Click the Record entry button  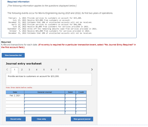tap(16, 119)
